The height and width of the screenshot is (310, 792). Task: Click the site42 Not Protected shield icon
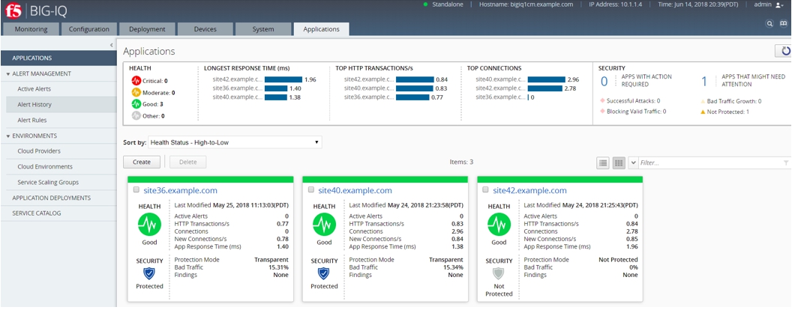[499, 274]
